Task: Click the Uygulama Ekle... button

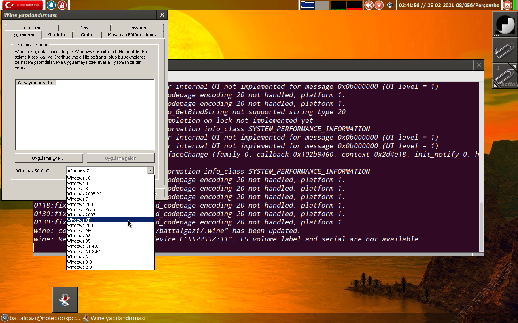Action: [x=49, y=158]
